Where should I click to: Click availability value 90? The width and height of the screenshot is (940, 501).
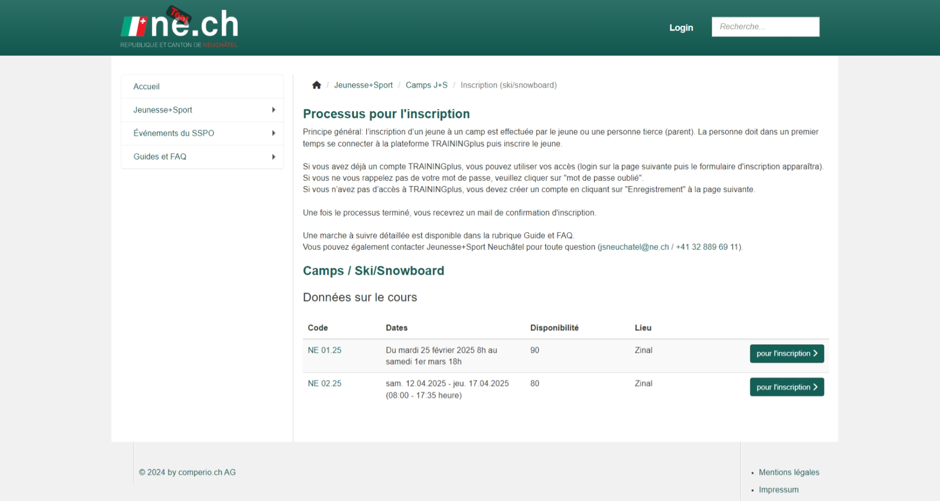coord(535,350)
